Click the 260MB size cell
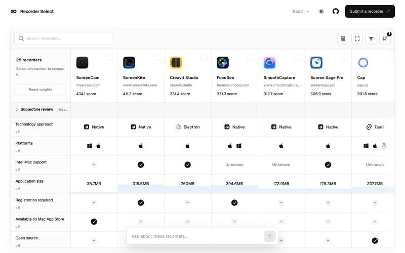405x253 pixels. pyautogui.click(x=187, y=184)
